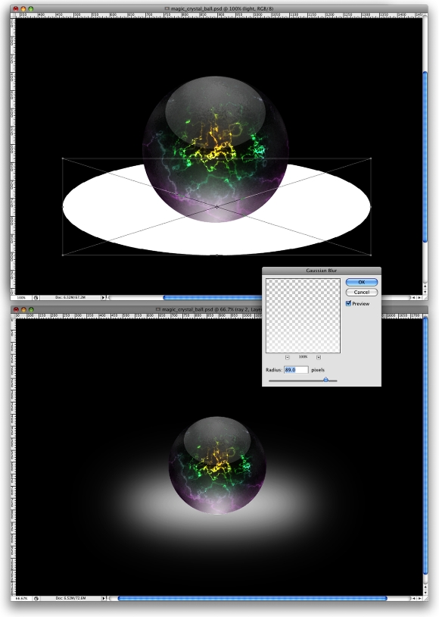The height and width of the screenshot is (617, 439).
Task: Click the checkered preview thumbnail in Gaussian Blur
Action: (x=303, y=315)
